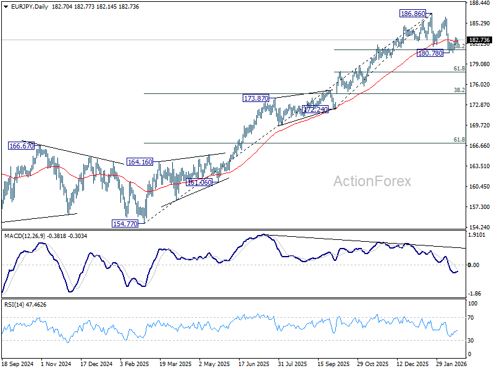Viewport: 494px width, 371px height.
Task: Select the 154.770 low price label
Action: click(125, 224)
